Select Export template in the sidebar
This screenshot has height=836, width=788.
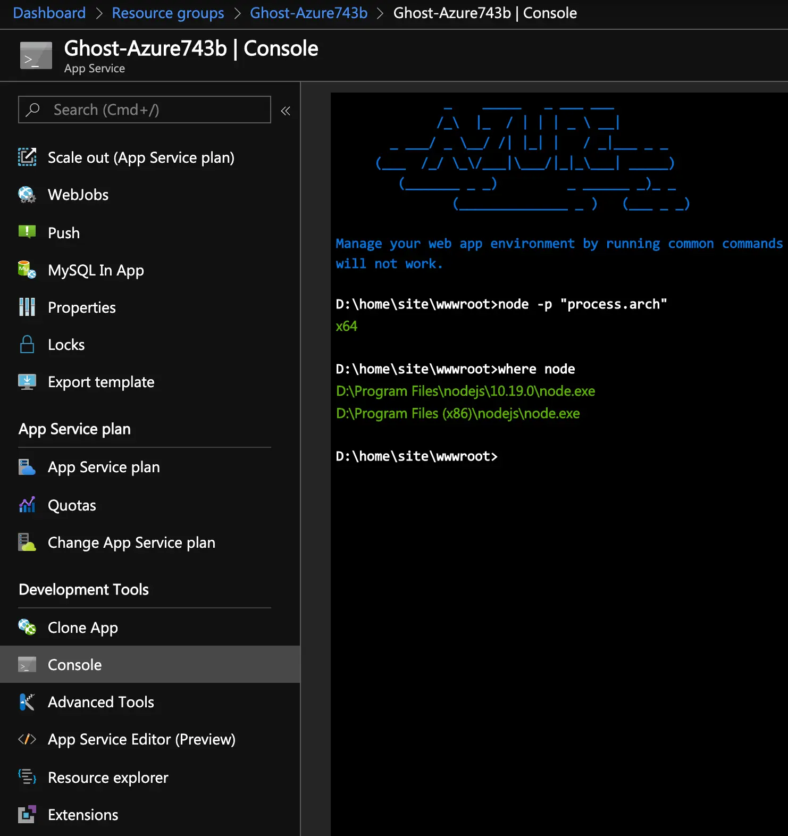(101, 382)
